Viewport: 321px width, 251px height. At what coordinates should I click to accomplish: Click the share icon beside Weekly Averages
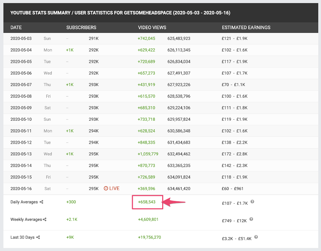45,219
